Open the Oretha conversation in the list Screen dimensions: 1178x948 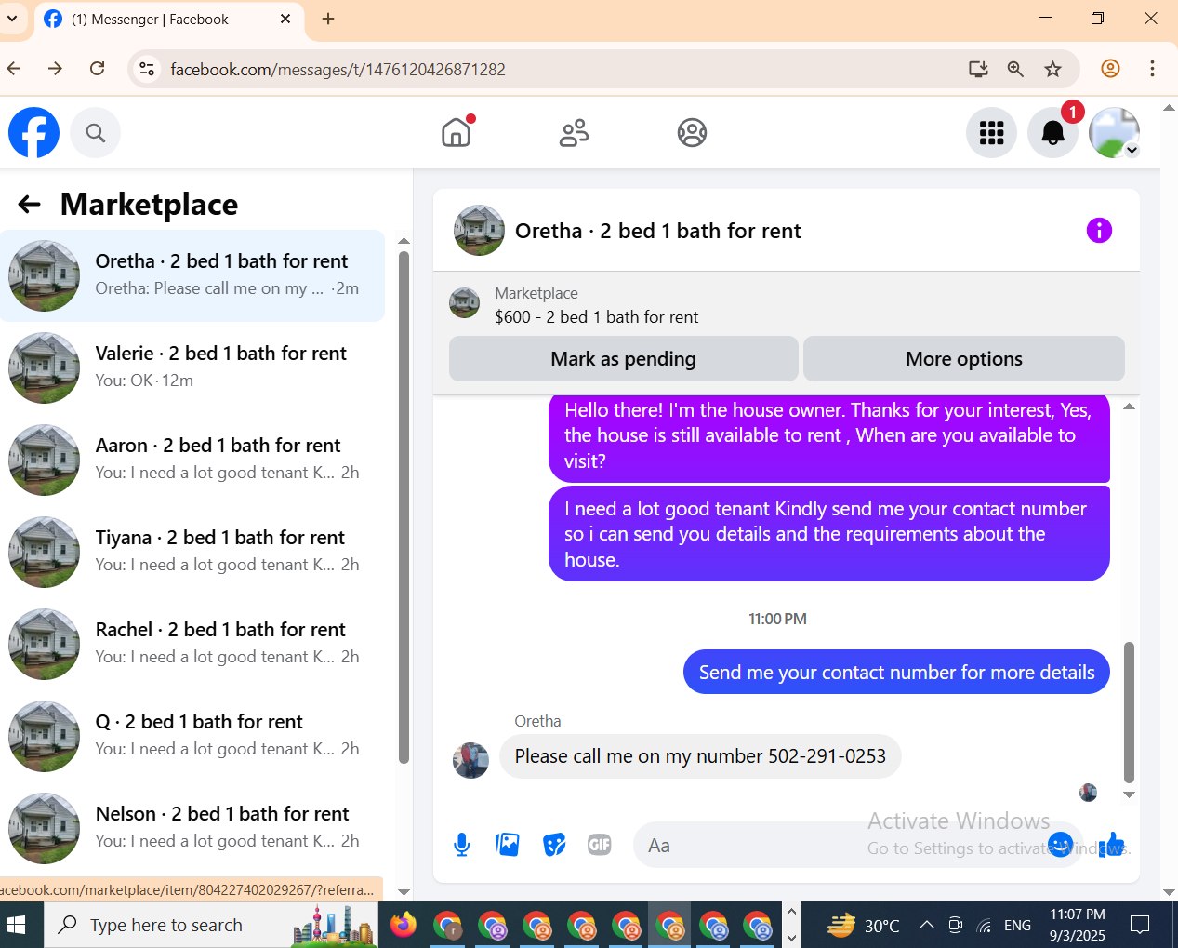pyautogui.click(x=192, y=275)
